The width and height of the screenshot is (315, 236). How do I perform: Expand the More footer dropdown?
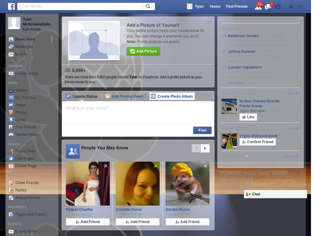pos(247,179)
